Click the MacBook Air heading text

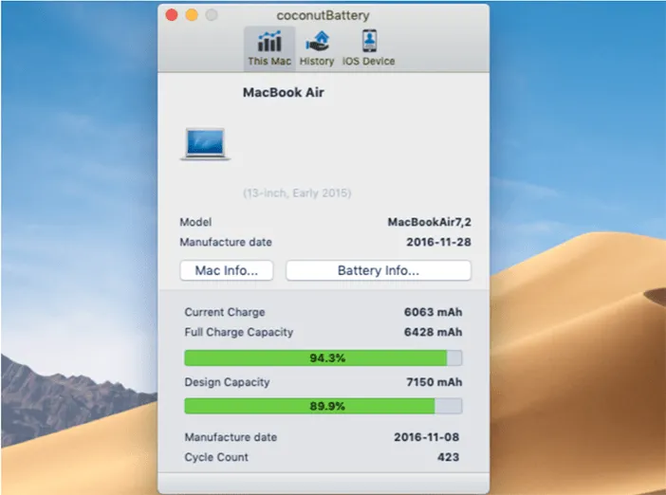284,93
